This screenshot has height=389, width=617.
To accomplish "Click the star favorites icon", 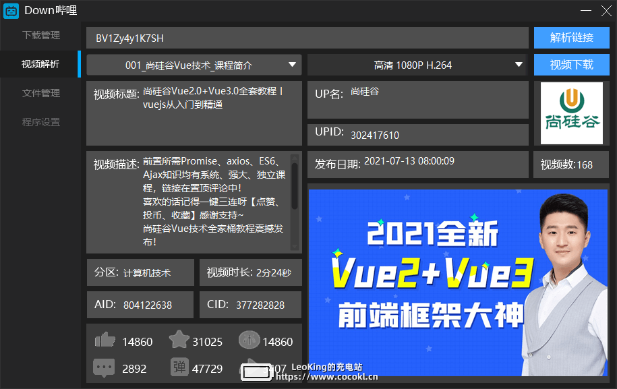I will [179, 339].
